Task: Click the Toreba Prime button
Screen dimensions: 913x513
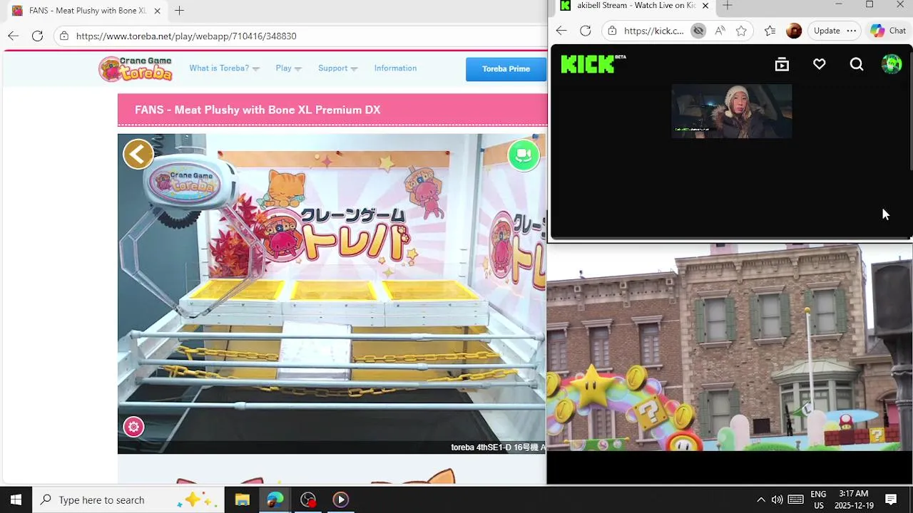Action: click(506, 69)
